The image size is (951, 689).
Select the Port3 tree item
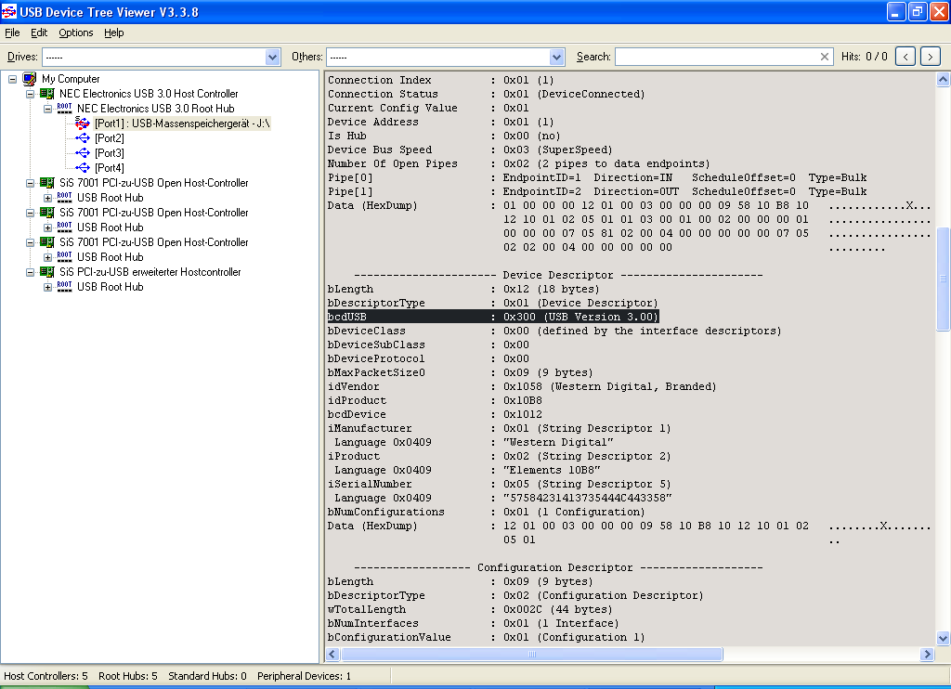click(x=110, y=153)
